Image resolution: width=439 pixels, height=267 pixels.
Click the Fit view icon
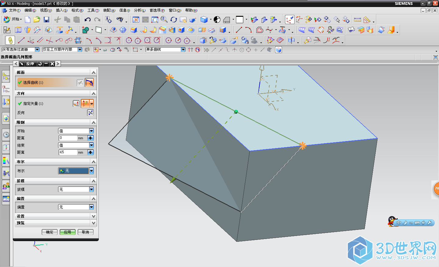point(136,20)
